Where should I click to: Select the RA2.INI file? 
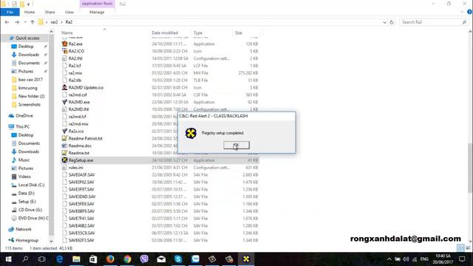(x=75, y=58)
